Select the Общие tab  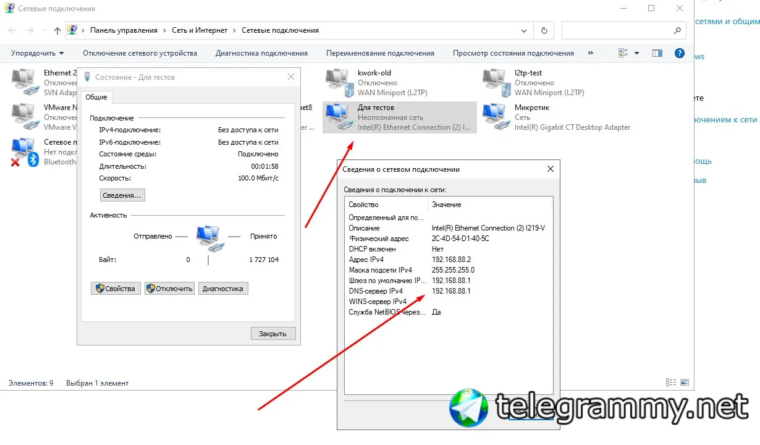click(96, 97)
